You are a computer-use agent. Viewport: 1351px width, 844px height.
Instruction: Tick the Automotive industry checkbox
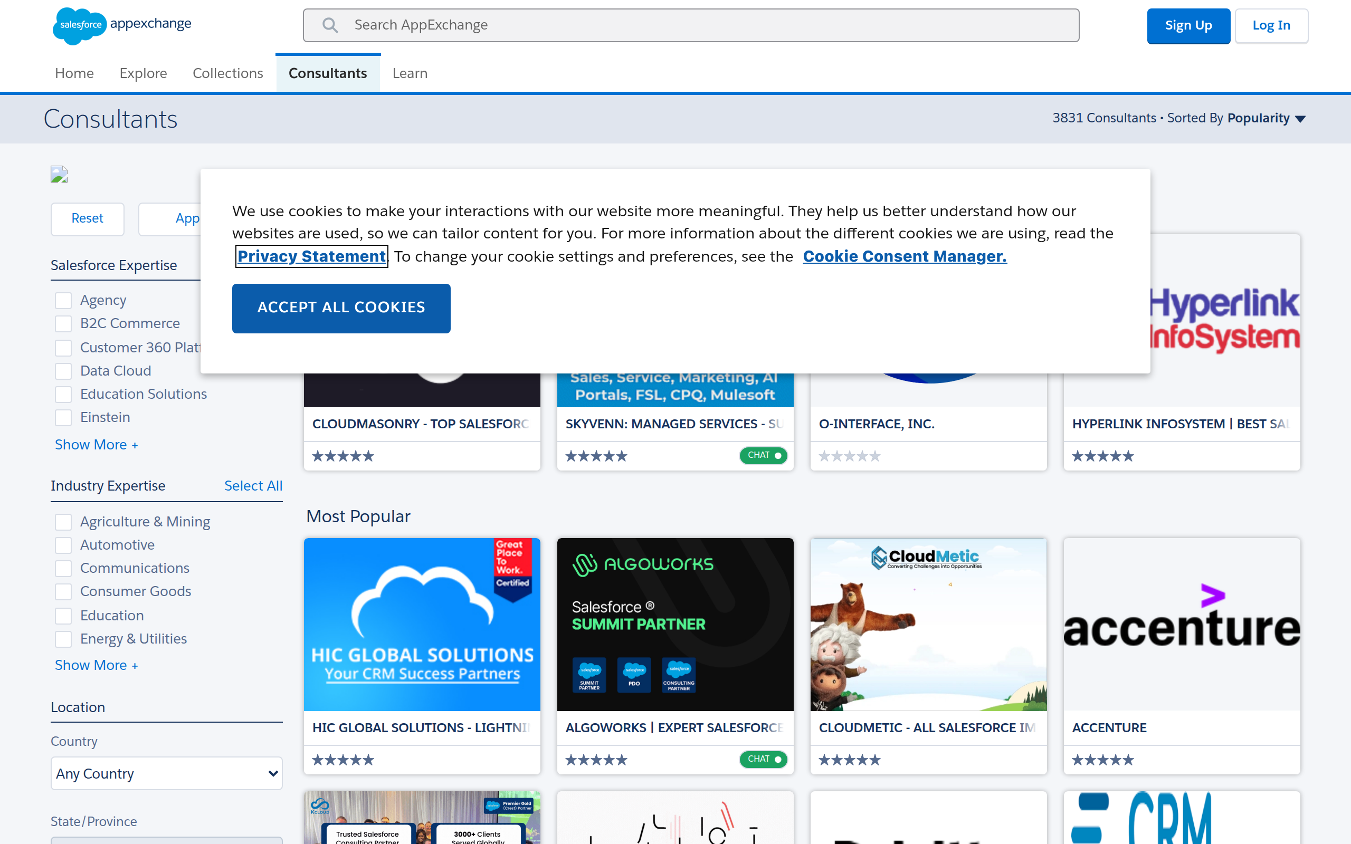coord(63,545)
